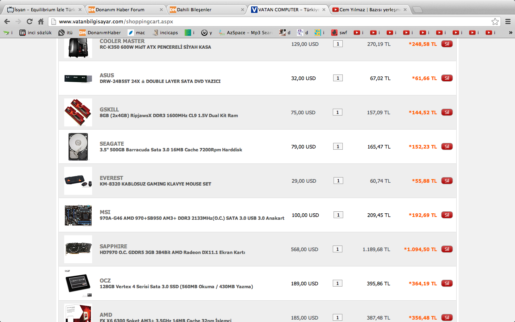
Task: Open 128GB Vertex 4 Serisi SSD link
Action: [176, 287]
